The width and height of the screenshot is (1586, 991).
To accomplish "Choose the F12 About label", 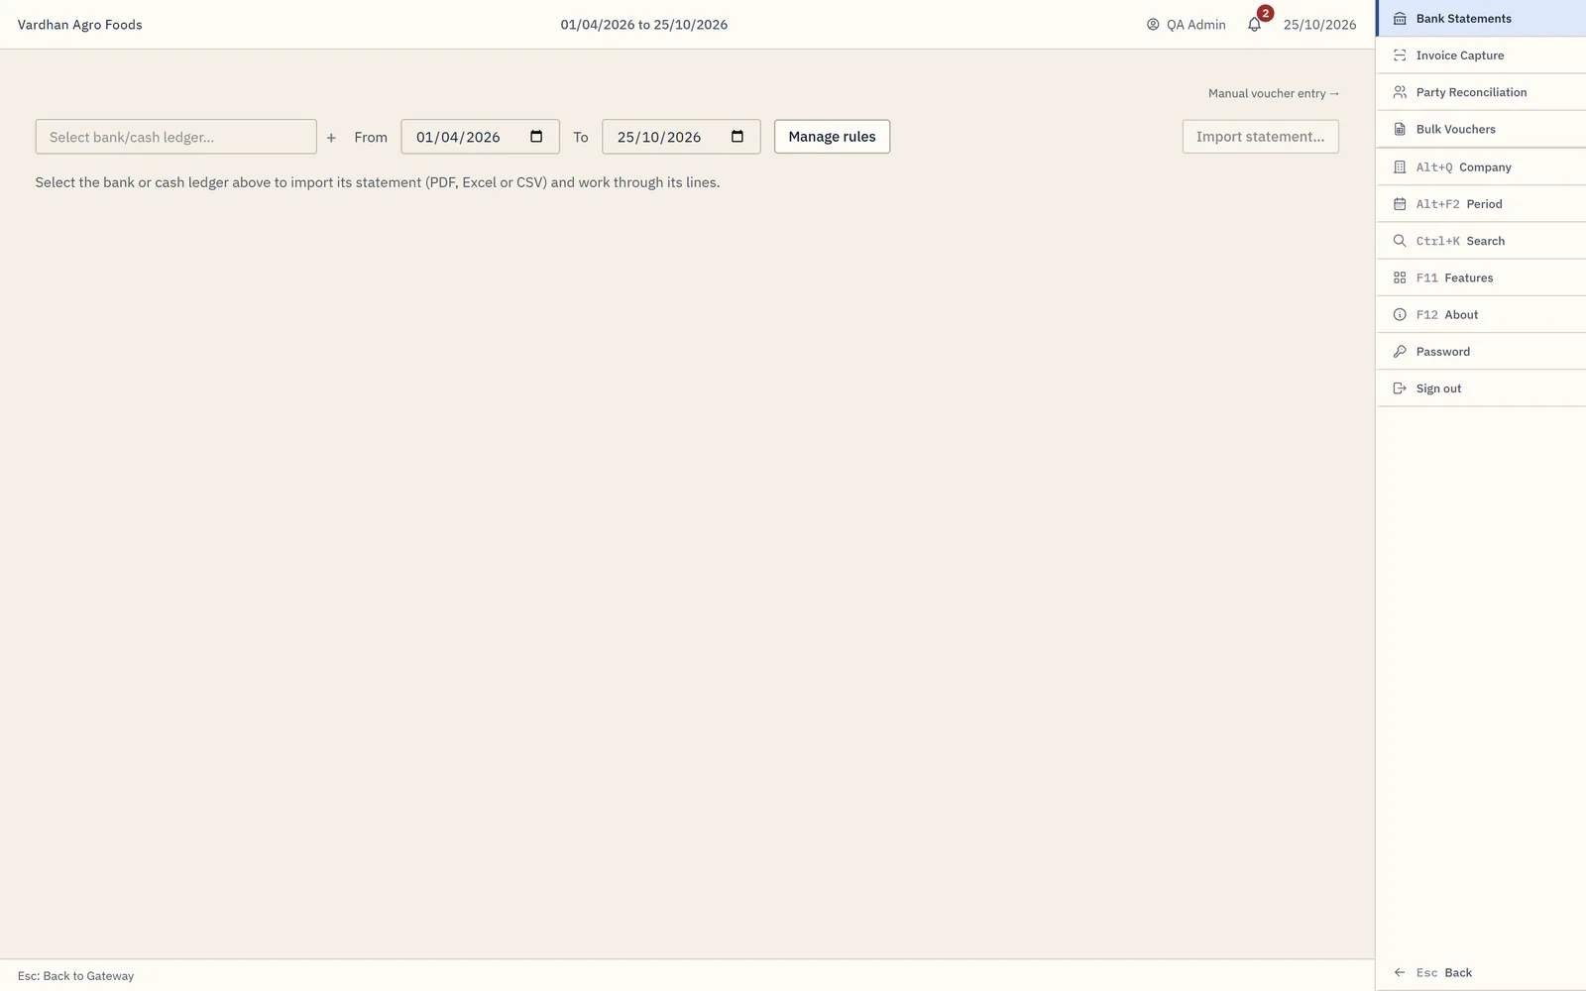I will (x=1446, y=314).
